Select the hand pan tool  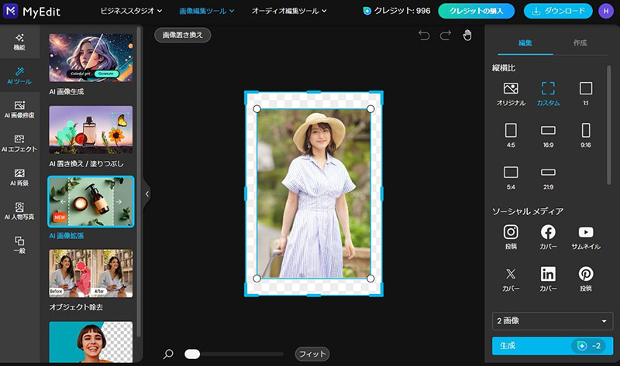pyautogui.click(x=467, y=35)
